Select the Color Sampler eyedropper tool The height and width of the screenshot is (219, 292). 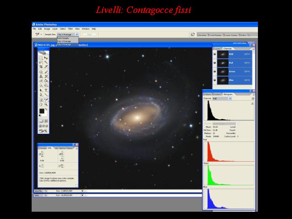click(46, 100)
